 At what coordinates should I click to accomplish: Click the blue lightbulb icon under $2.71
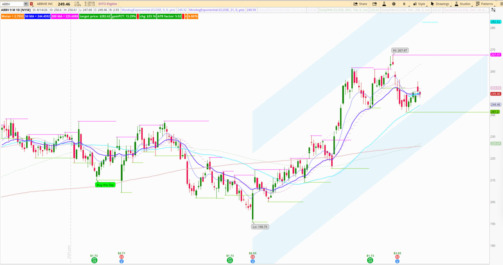pyautogui.click(x=121, y=261)
